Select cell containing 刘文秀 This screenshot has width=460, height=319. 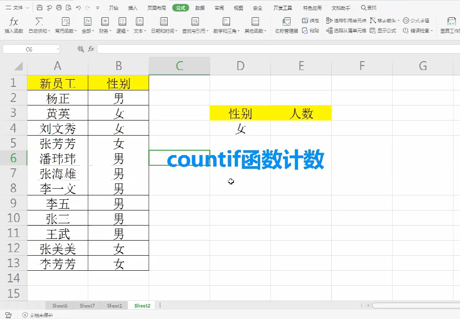click(58, 128)
